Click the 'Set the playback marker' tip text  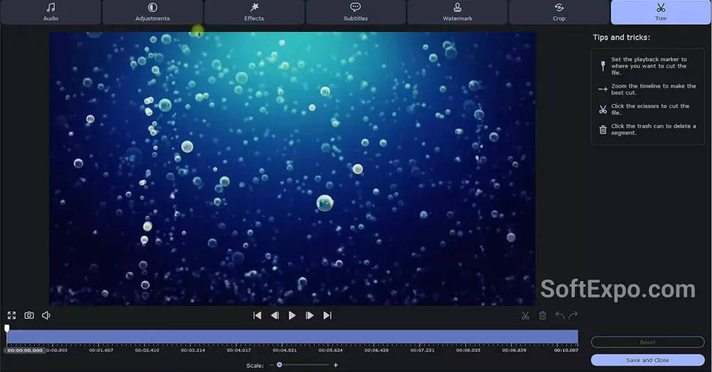coord(649,66)
